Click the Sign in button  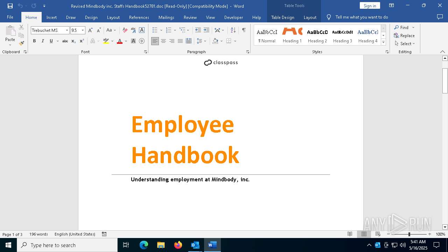point(370,6)
